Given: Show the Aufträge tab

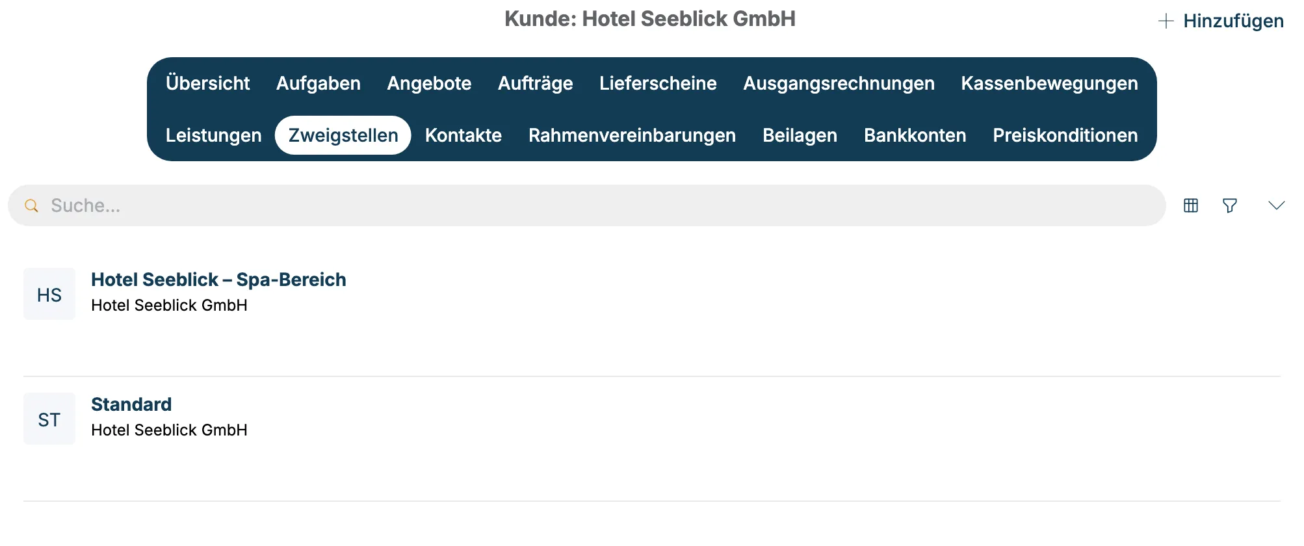Looking at the screenshot, I should point(536,83).
